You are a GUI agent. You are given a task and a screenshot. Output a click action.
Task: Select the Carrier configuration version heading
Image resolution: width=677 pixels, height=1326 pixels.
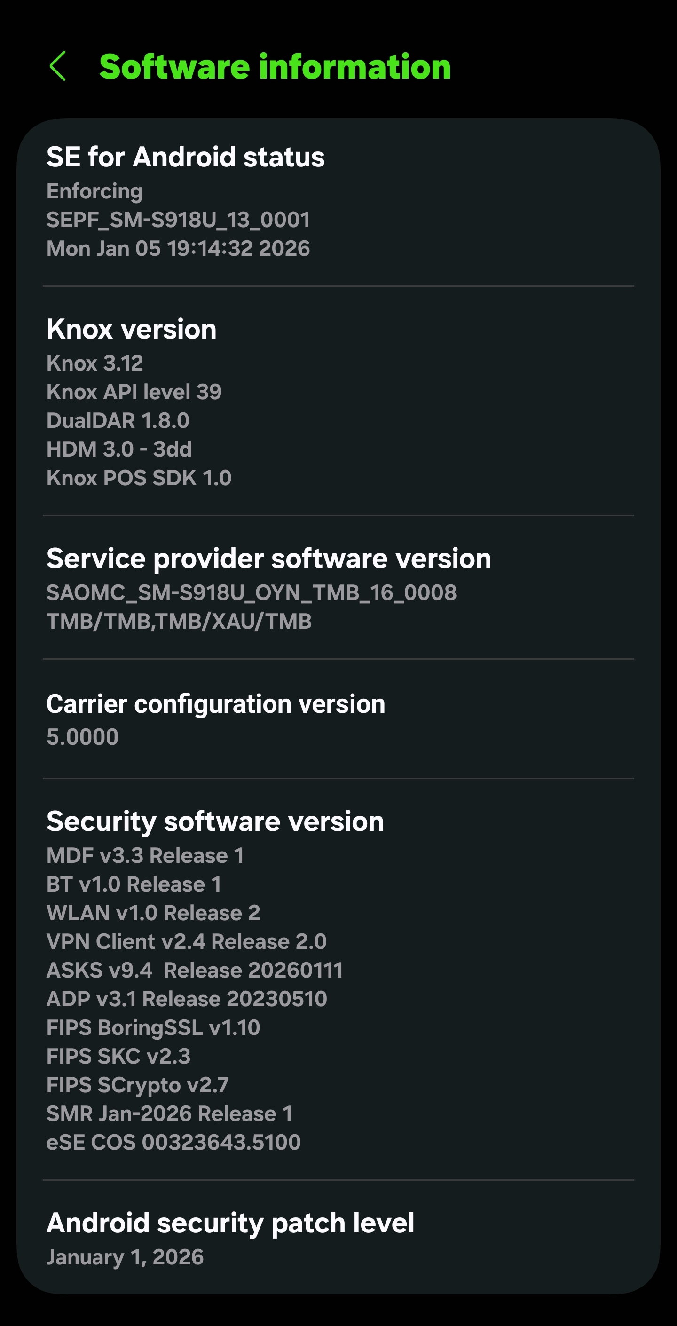point(216,703)
